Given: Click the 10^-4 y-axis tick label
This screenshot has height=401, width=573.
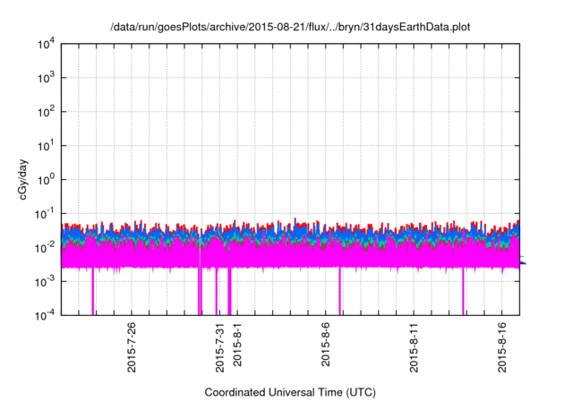Looking at the screenshot, I should (x=44, y=315).
